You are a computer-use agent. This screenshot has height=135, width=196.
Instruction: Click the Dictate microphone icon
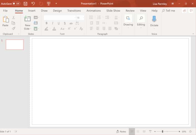tap(154, 19)
